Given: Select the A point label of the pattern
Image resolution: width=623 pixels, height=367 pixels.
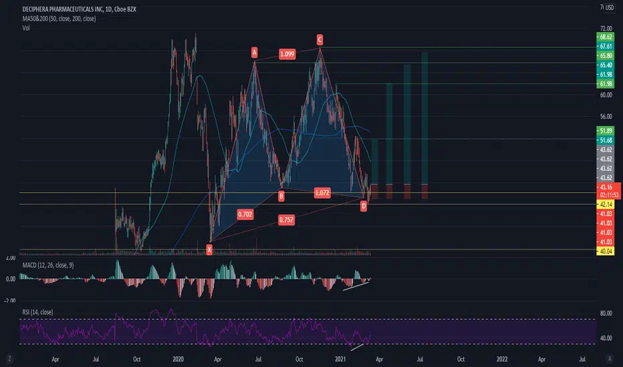Looking at the screenshot, I should point(254,52).
